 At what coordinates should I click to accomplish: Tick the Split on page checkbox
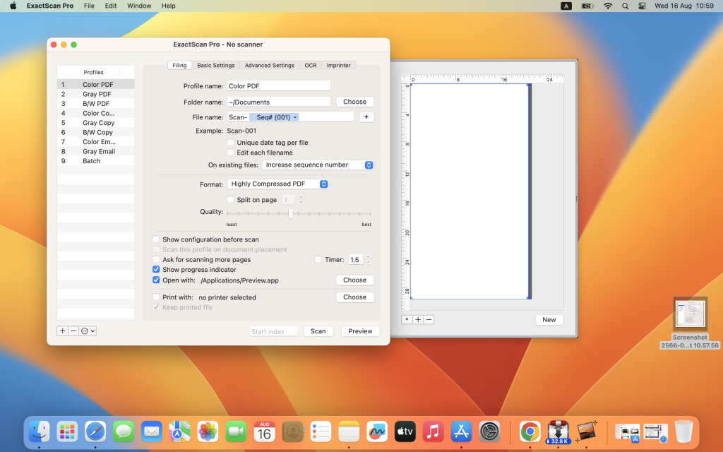point(231,199)
